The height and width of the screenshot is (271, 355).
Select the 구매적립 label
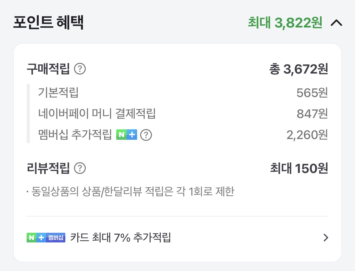click(48, 69)
